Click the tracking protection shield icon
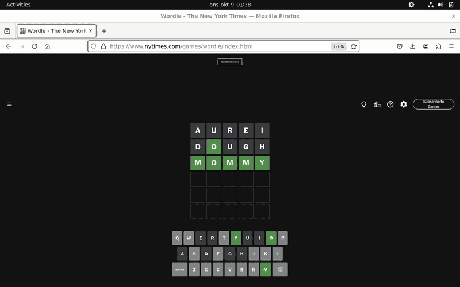The width and height of the screenshot is (460, 287). coord(93,46)
